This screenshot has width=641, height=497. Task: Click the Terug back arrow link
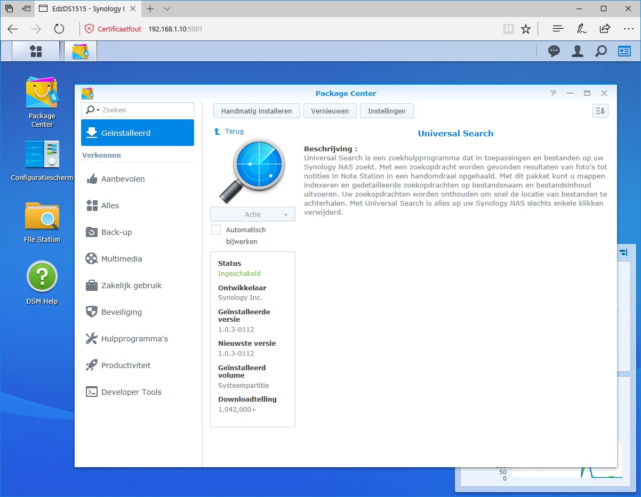pos(228,131)
